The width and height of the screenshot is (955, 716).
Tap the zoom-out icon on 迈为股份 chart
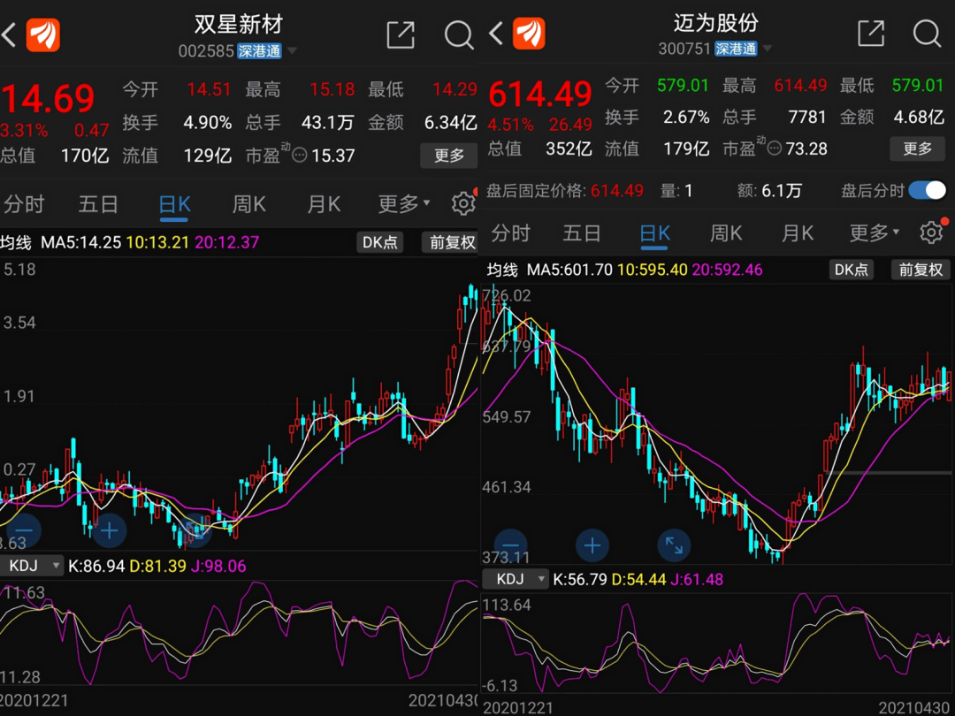click(x=510, y=545)
